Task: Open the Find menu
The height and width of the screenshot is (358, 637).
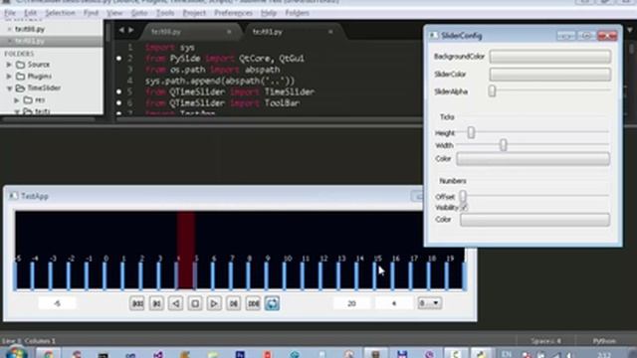Action: click(91, 13)
